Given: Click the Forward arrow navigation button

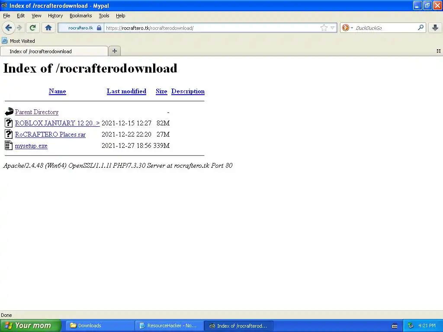Looking at the screenshot, I should (x=19, y=28).
